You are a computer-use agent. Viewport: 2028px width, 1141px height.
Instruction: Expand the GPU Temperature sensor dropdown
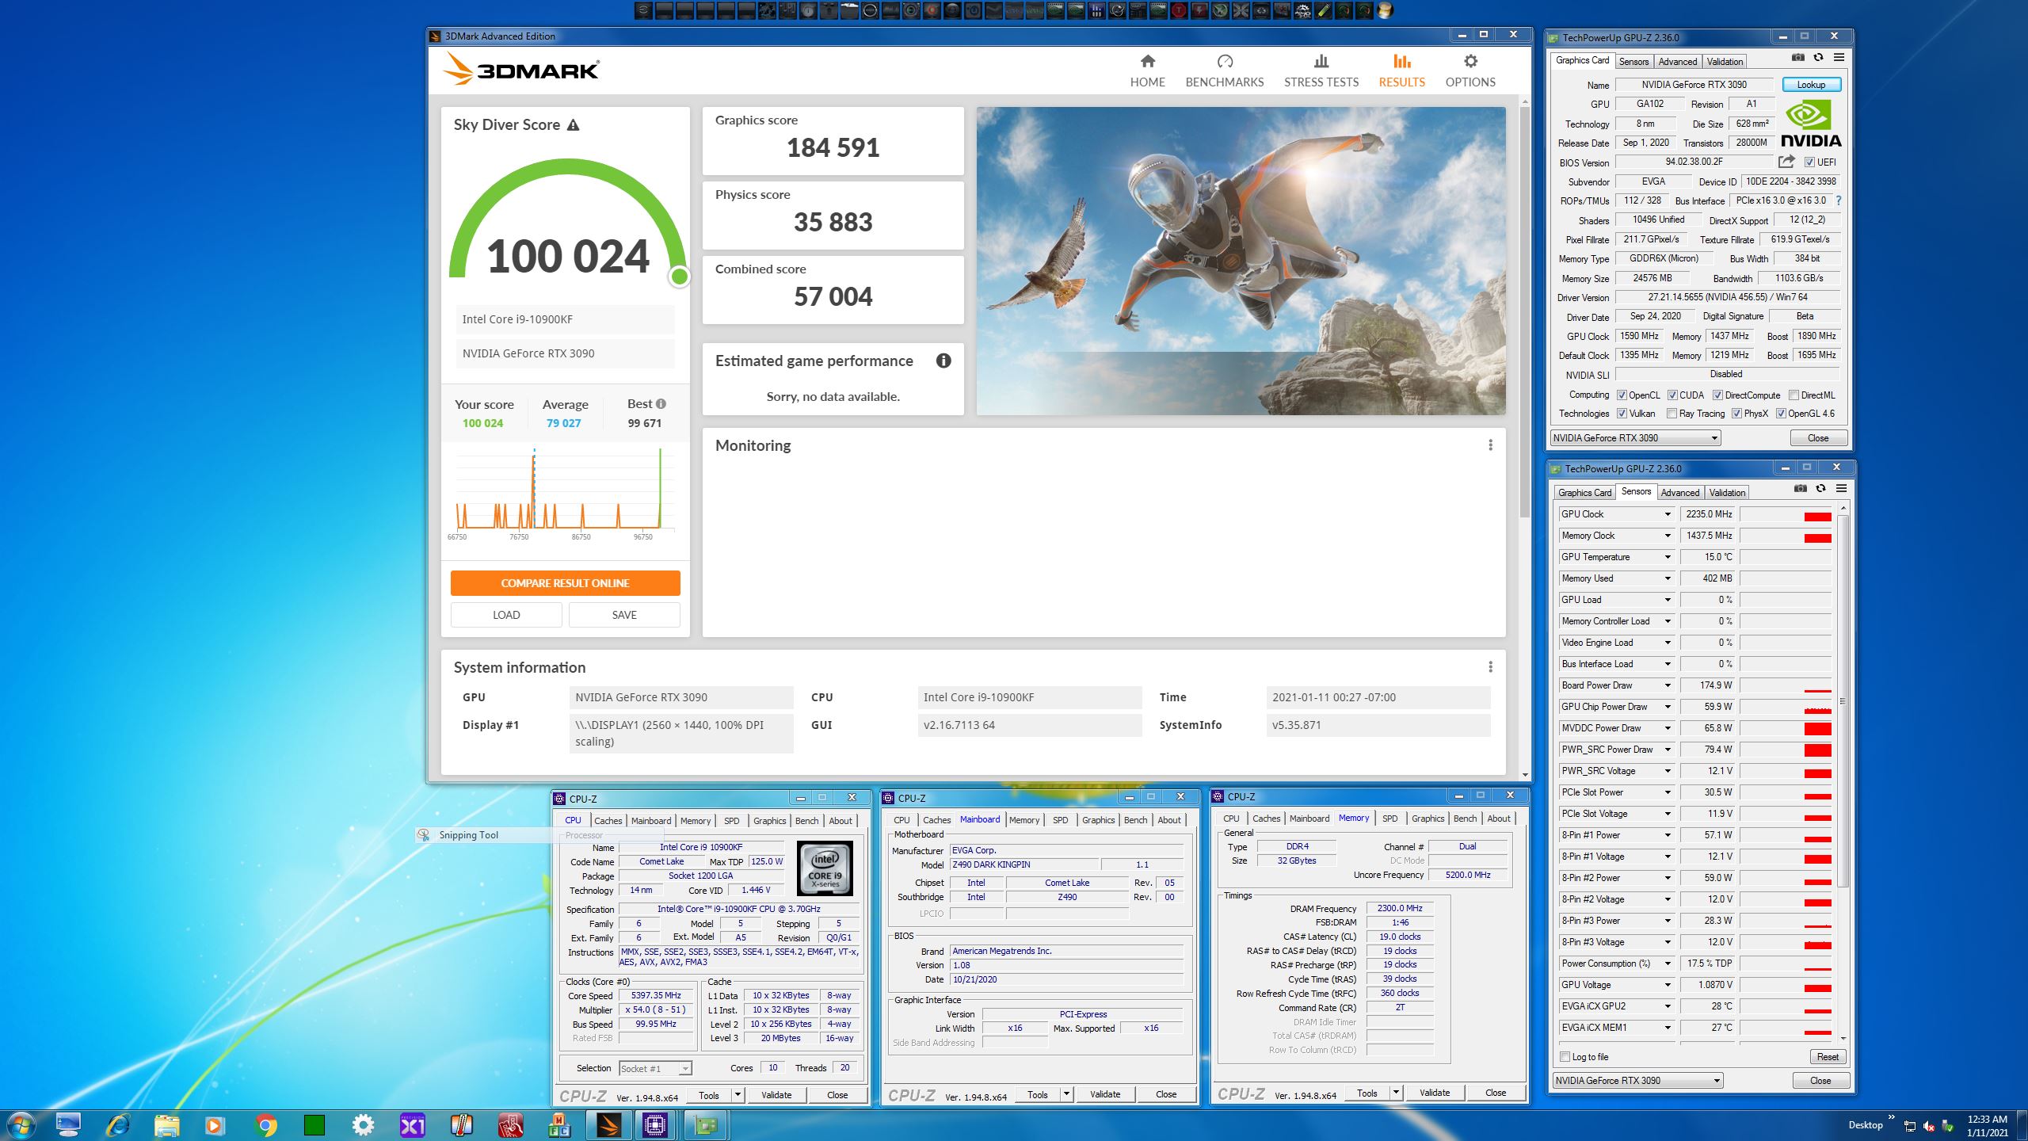tap(1668, 557)
